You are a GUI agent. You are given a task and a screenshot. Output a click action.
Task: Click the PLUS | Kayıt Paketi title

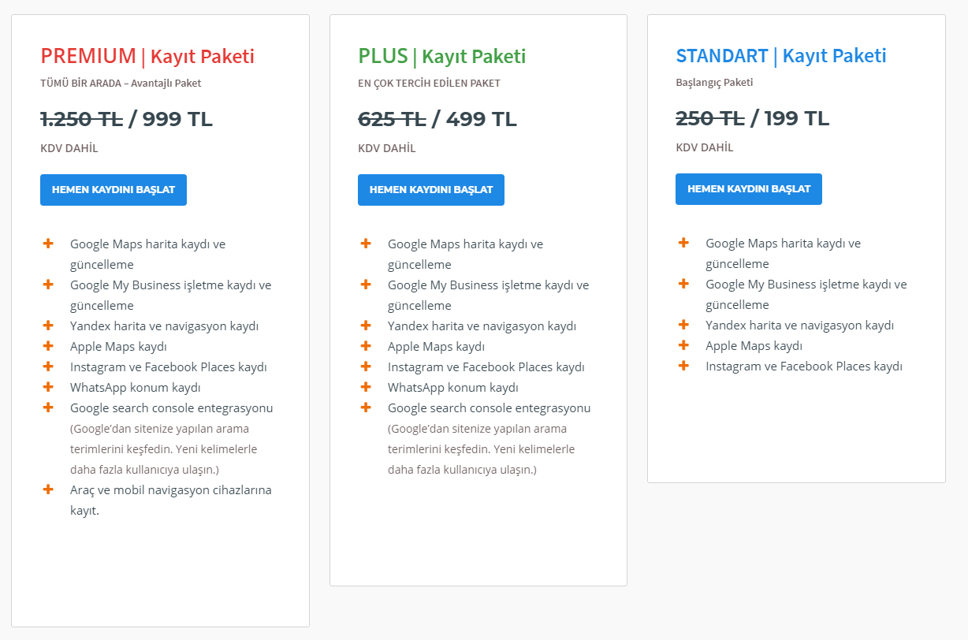click(x=441, y=56)
